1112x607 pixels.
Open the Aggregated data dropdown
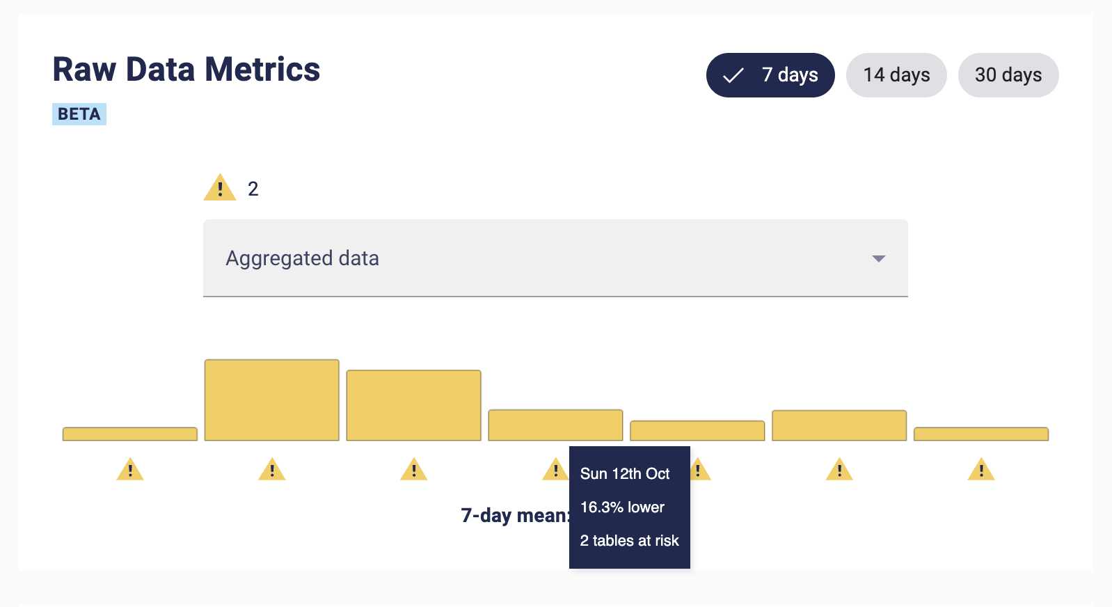555,258
